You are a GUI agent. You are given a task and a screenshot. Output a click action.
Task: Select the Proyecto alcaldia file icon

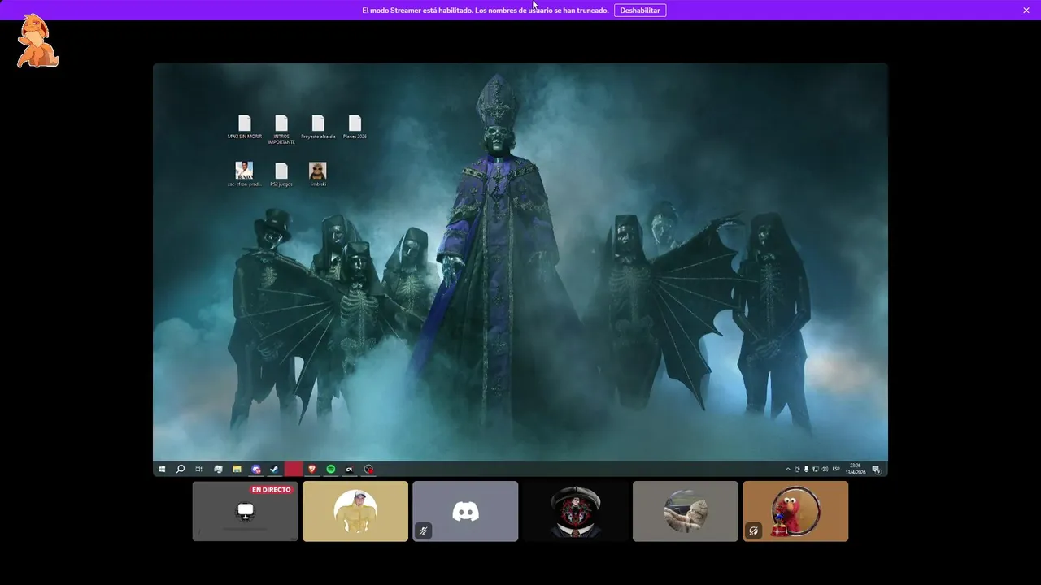[318, 127]
